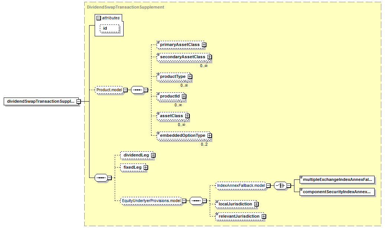Select the multipleExchangeIndexAnnexFallback element
Viewport: 385px width, 228px height.
pos(337,180)
